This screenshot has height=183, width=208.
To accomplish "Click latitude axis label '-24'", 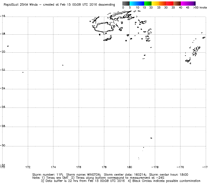I will (x=3, y=88).
